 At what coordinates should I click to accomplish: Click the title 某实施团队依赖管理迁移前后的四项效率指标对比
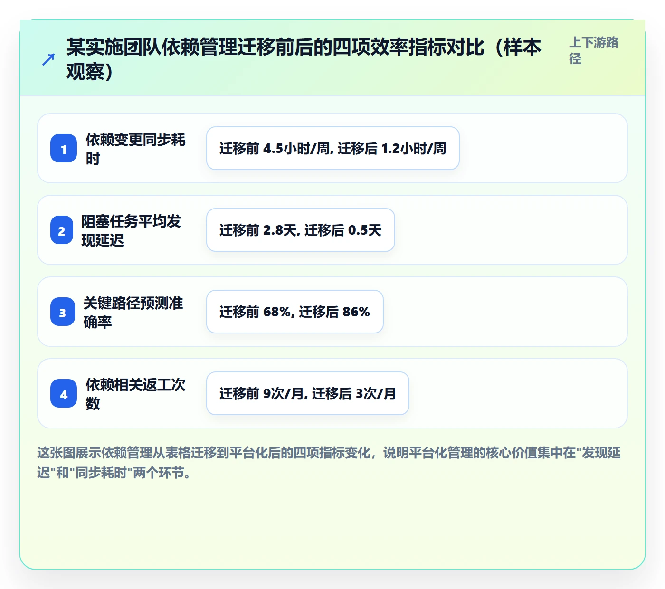304,59
